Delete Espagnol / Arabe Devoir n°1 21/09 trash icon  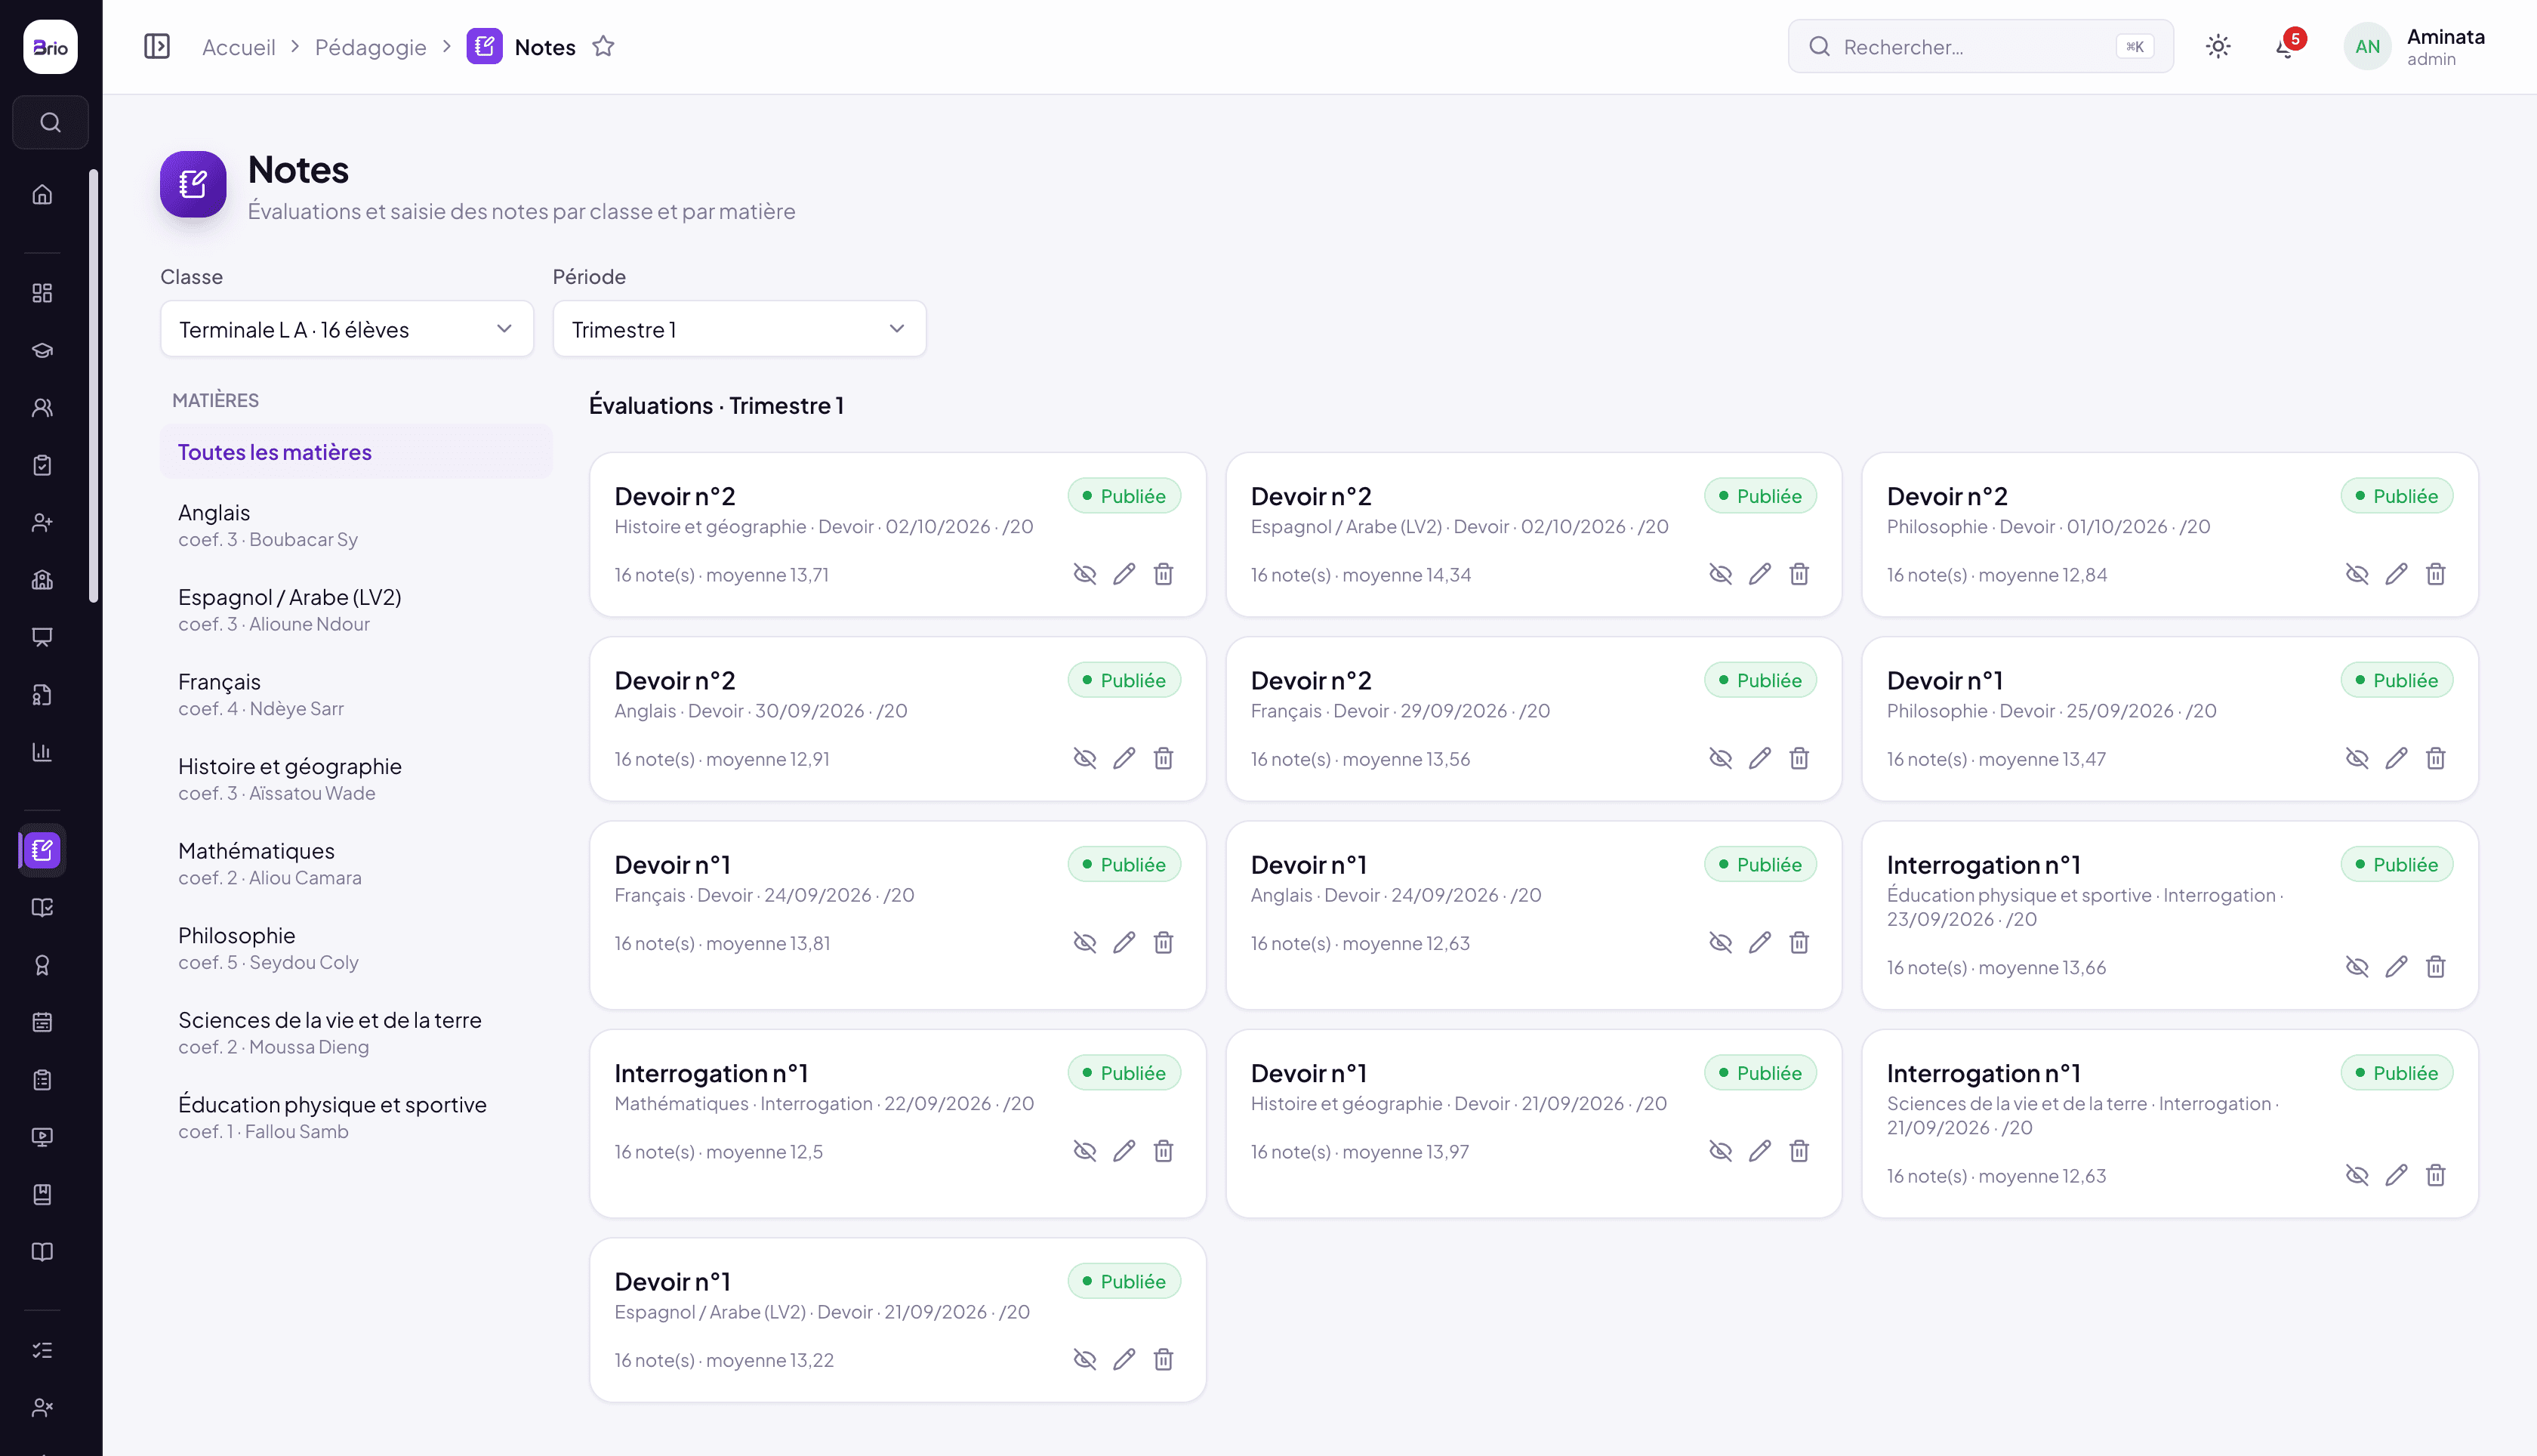click(1164, 1359)
